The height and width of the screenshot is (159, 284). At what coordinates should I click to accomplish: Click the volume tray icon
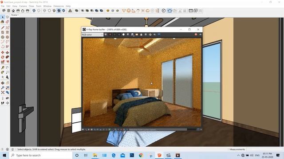(x=252, y=155)
